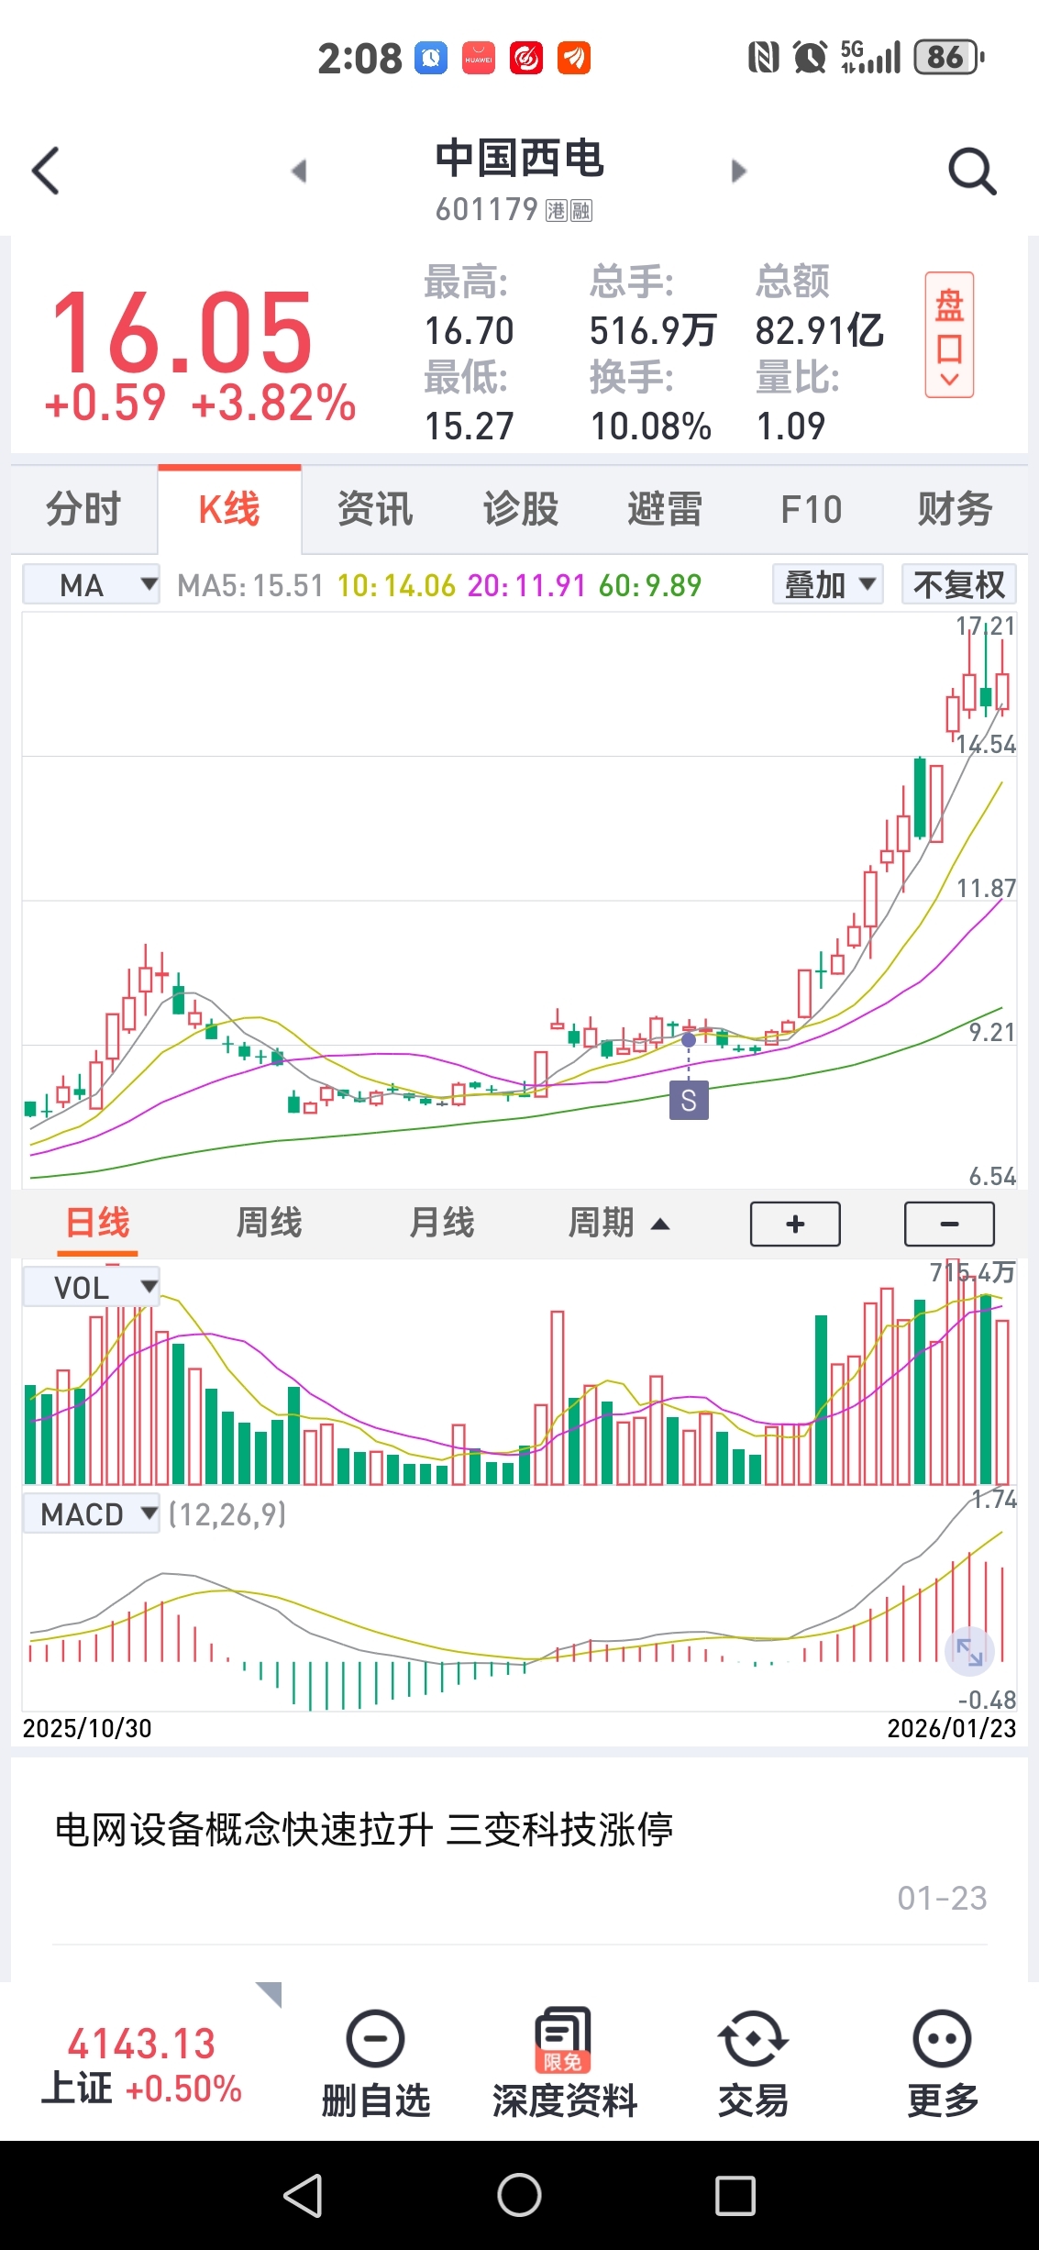Image resolution: width=1039 pixels, height=2250 pixels.
Task: Tap the 换手 10.08% value
Action: click(650, 427)
